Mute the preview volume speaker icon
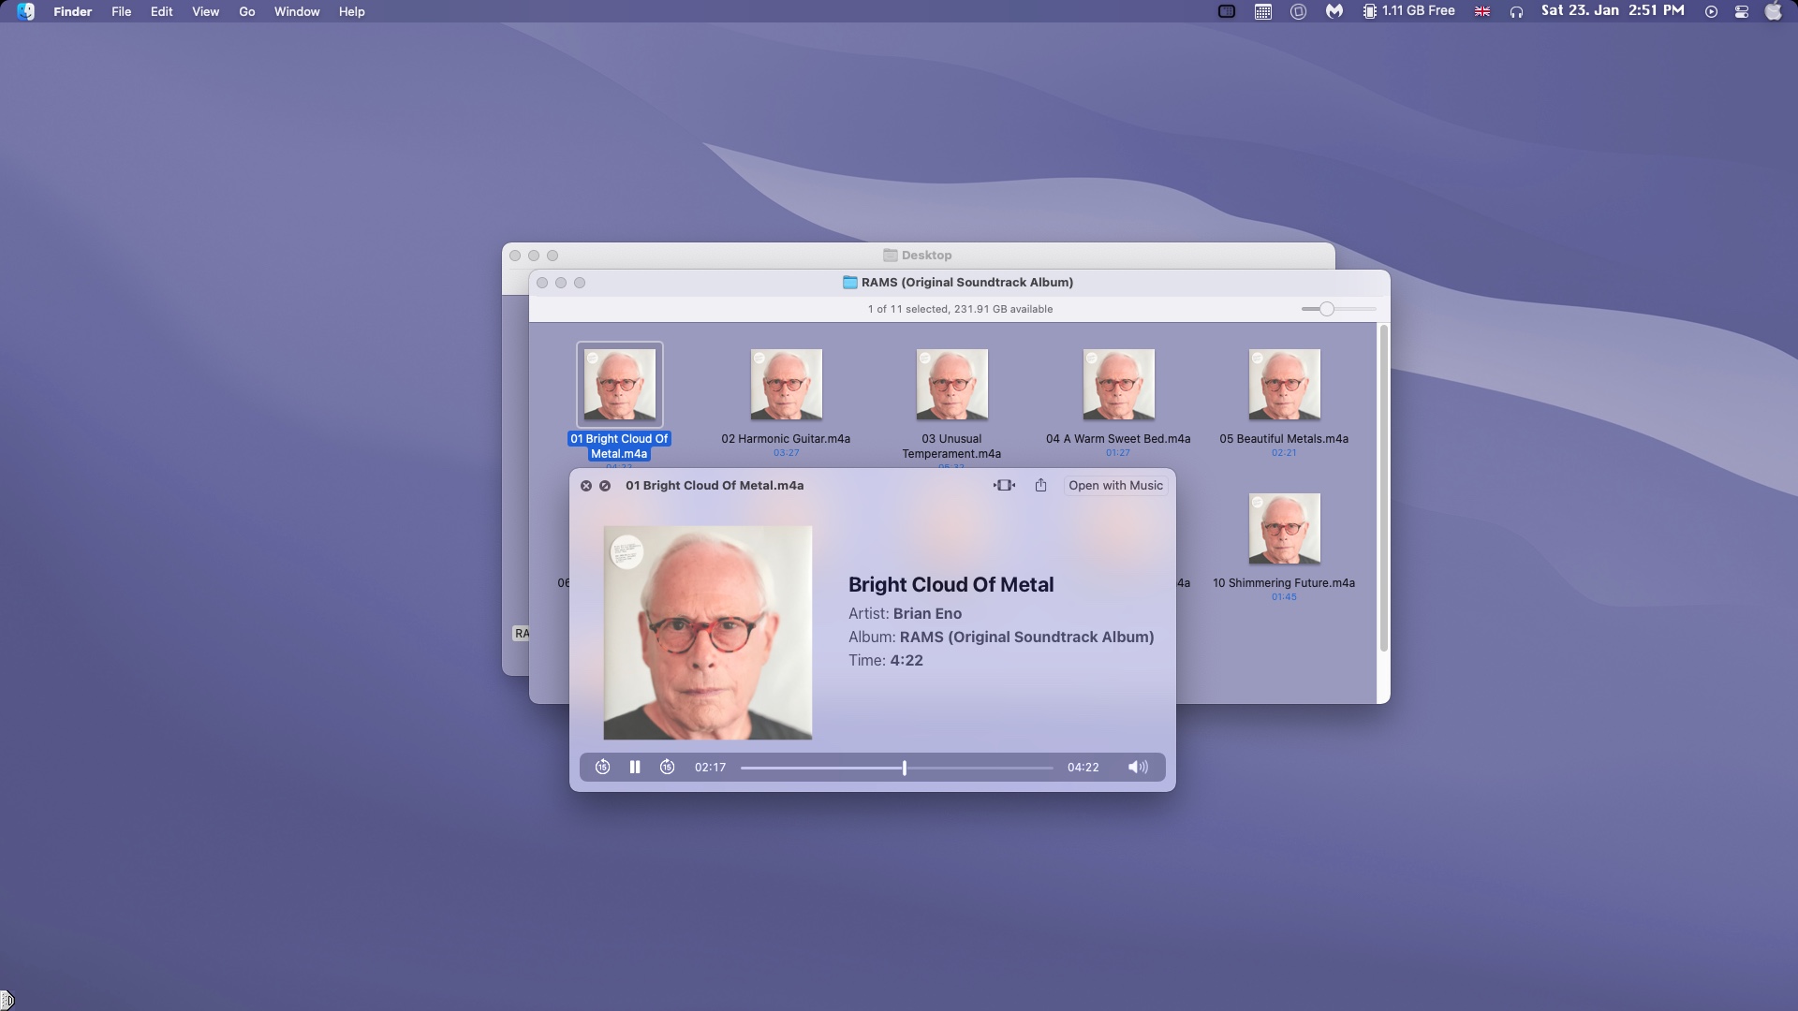 click(x=1138, y=767)
